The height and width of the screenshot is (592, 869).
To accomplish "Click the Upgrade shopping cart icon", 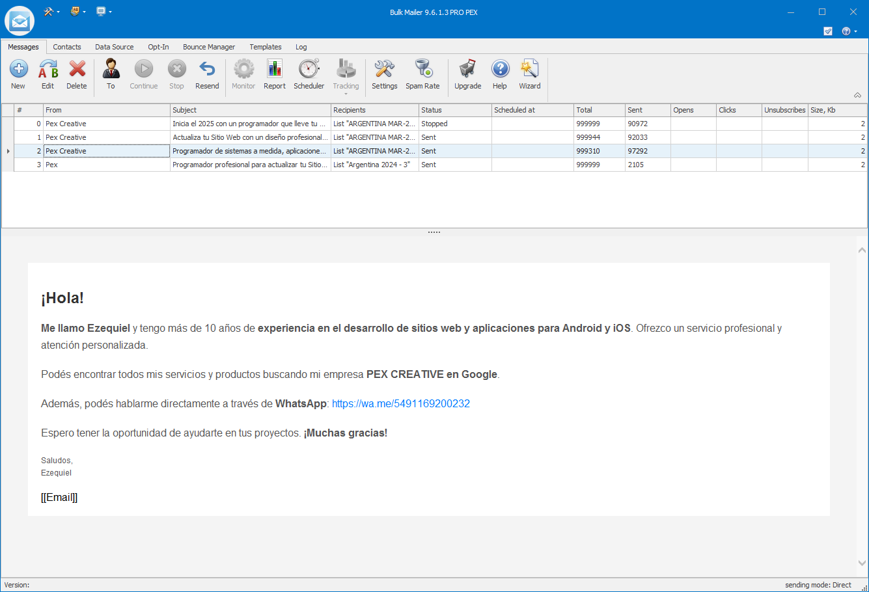I will pyautogui.click(x=467, y=69).
